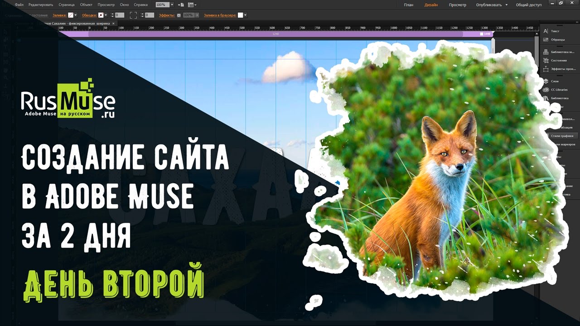
Task: Open the Библиотека м... panel
Action: [x=558, y=52]
